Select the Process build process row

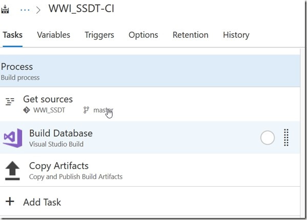pyautogui.click(x=150, y=71)
